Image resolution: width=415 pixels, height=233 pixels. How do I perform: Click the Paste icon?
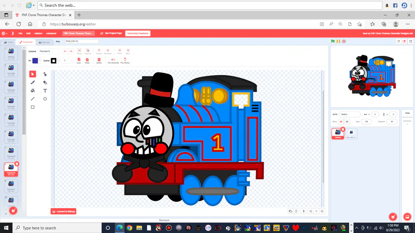coord(87,61)
